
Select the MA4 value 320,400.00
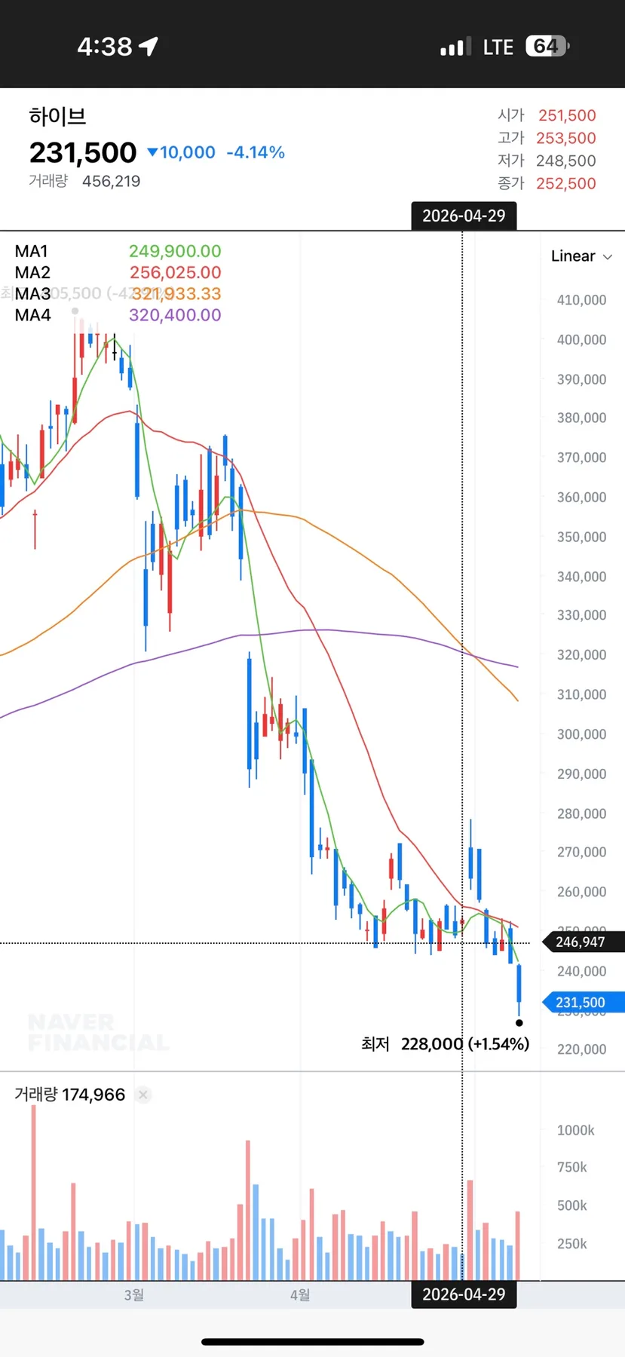coord(175,314)
